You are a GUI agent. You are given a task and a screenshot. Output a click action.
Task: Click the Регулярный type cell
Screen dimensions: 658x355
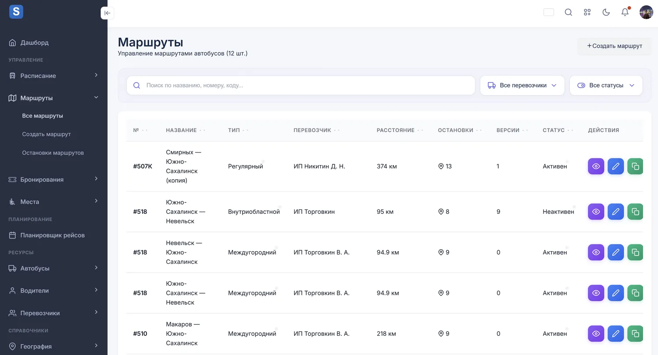click(x=246, y=166)
